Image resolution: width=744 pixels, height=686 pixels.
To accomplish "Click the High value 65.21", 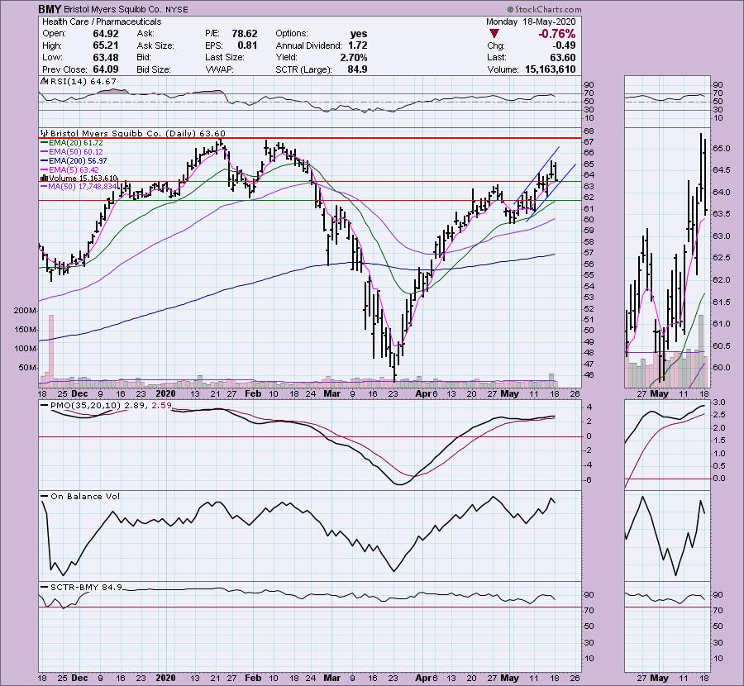I will click(x=106, y=45).
